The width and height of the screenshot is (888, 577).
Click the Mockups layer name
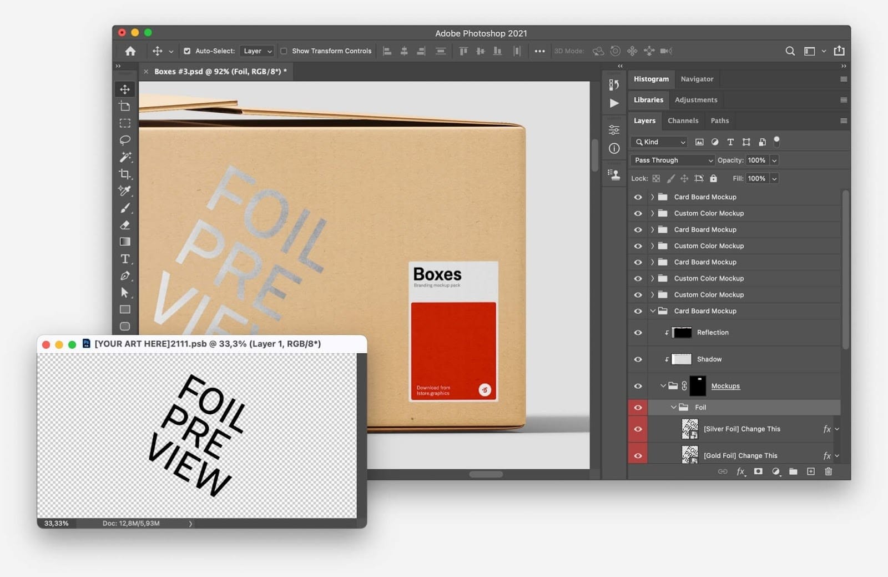pyautogui.click(x=725, y=386)
